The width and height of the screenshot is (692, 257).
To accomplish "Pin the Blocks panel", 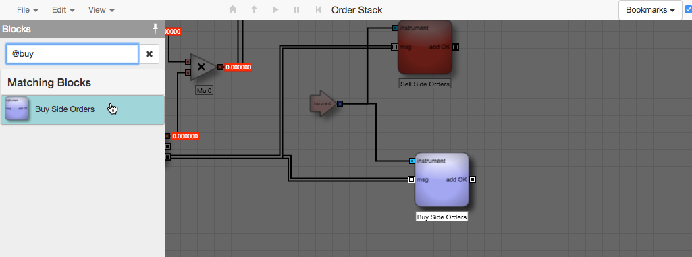I will [155, 29].
